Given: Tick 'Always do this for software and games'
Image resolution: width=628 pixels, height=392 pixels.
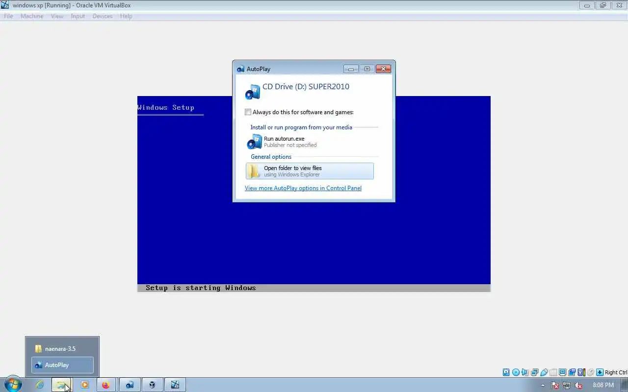Looking at the screenshot, I should (248, 112).
